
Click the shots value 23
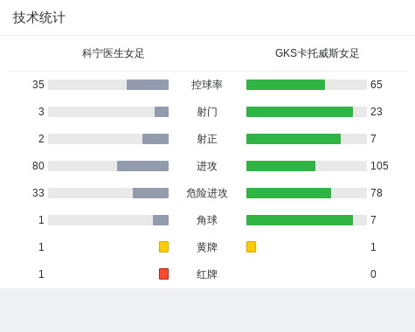click(x=377, y=112)
